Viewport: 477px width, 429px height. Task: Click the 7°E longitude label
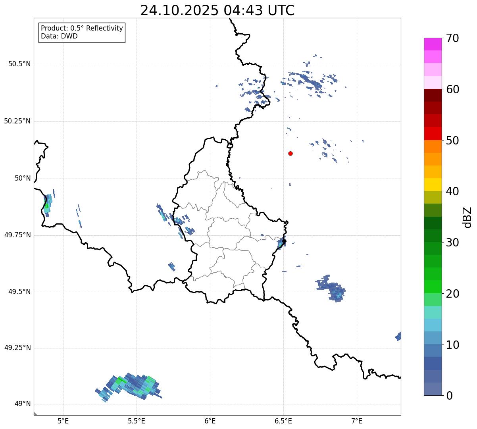[357, 421]
